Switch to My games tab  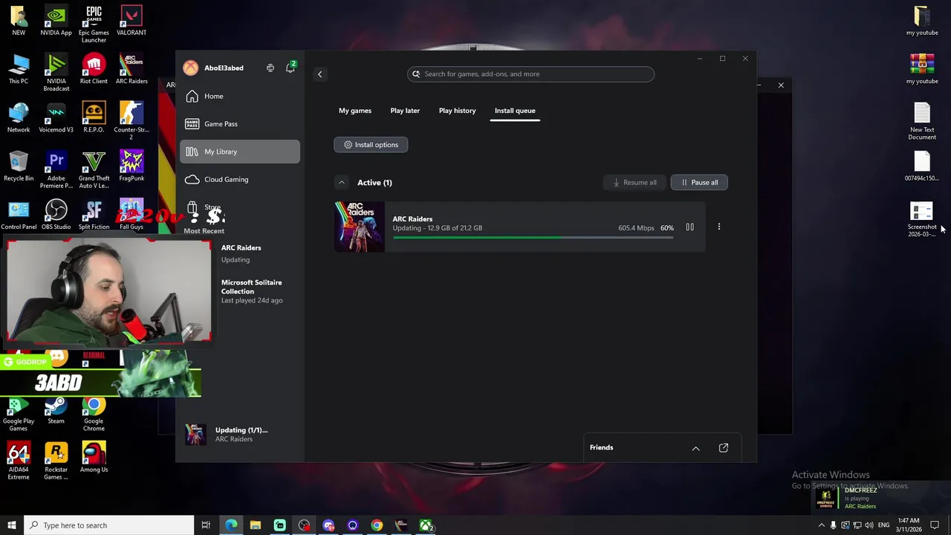355,111
